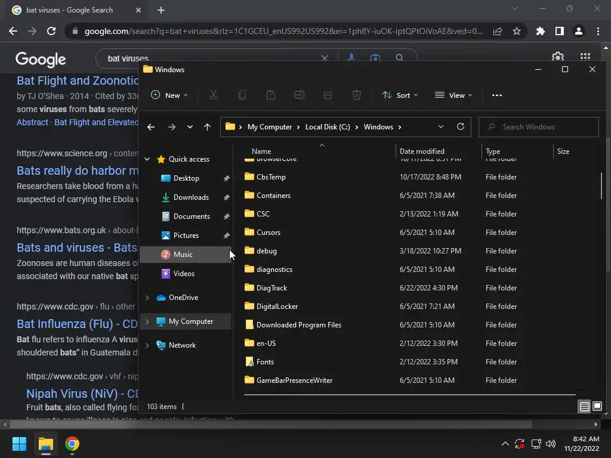Click Search Windows input field
This screenshot has height=458, width=611.
coord(539,127)
